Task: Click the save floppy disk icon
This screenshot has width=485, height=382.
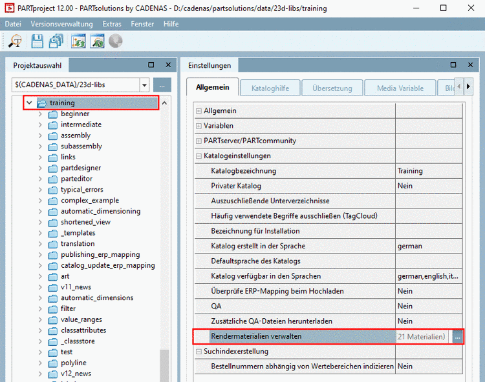Action: click(x=38, y=41)
